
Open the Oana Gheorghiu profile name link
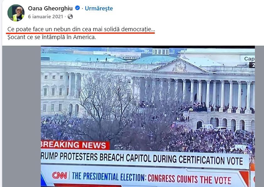point(50,8)
